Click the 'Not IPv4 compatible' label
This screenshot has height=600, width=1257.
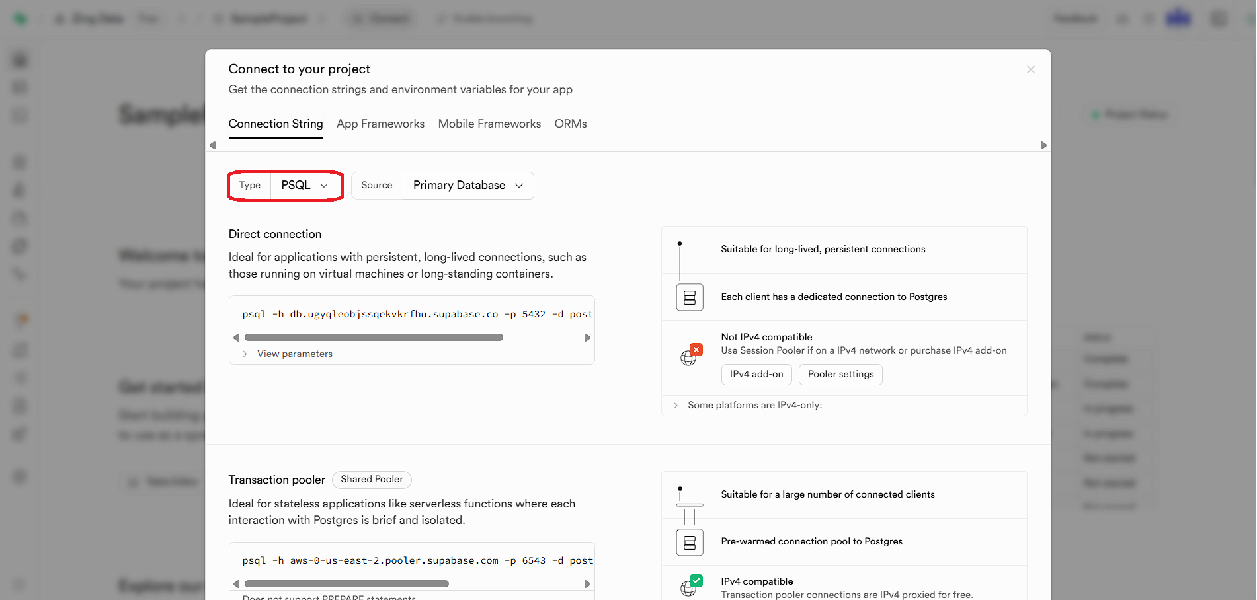[x=766, y=337]
